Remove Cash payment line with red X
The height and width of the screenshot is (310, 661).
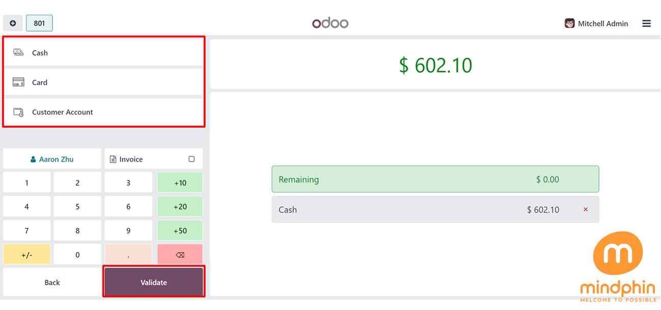coord(586,209)
